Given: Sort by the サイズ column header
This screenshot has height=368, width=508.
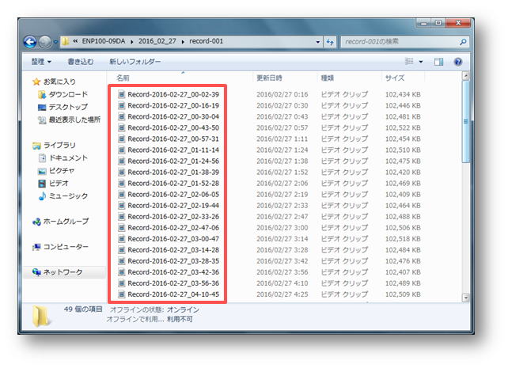Looking at the screenshot, I should click(395, 78).
